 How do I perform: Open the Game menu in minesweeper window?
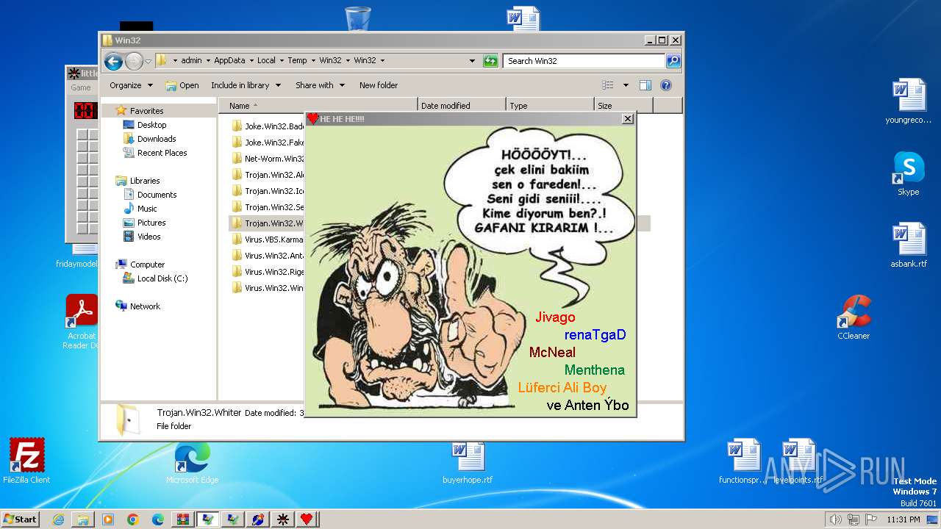81,87
